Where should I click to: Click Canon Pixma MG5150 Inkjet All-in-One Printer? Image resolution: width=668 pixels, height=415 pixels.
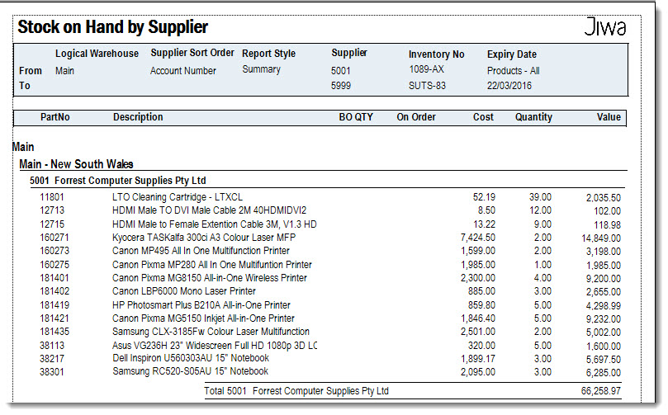point(203,318)
